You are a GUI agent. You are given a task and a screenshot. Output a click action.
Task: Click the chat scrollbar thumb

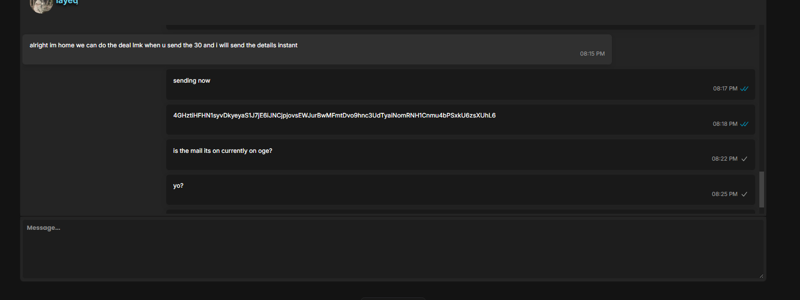pos(762,190)
